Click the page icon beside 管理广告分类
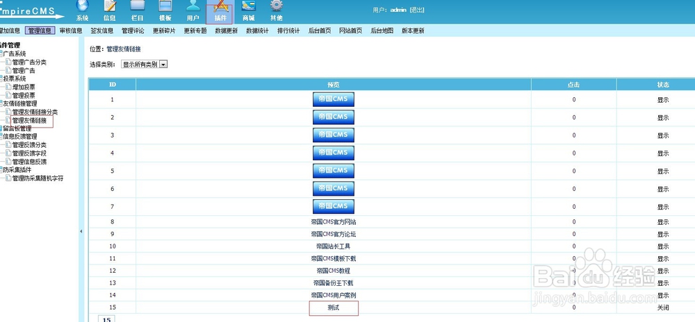The width and height of the screenshot is (695, 322). 8,62
